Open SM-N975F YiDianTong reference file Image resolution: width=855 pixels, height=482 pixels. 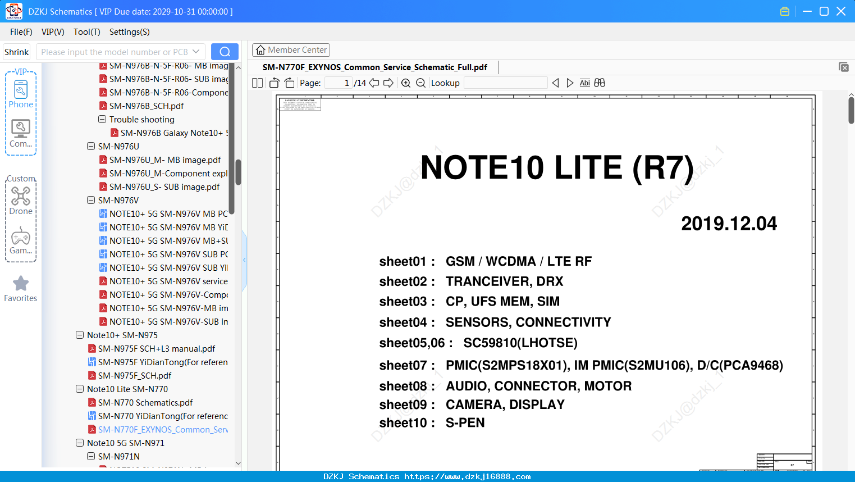[x=158, y=362]
